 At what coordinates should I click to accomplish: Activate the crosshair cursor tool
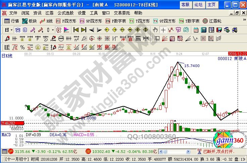pos(163,30)
